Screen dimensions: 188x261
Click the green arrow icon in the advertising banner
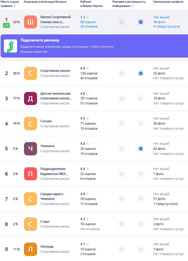click(x=10, y=46)
